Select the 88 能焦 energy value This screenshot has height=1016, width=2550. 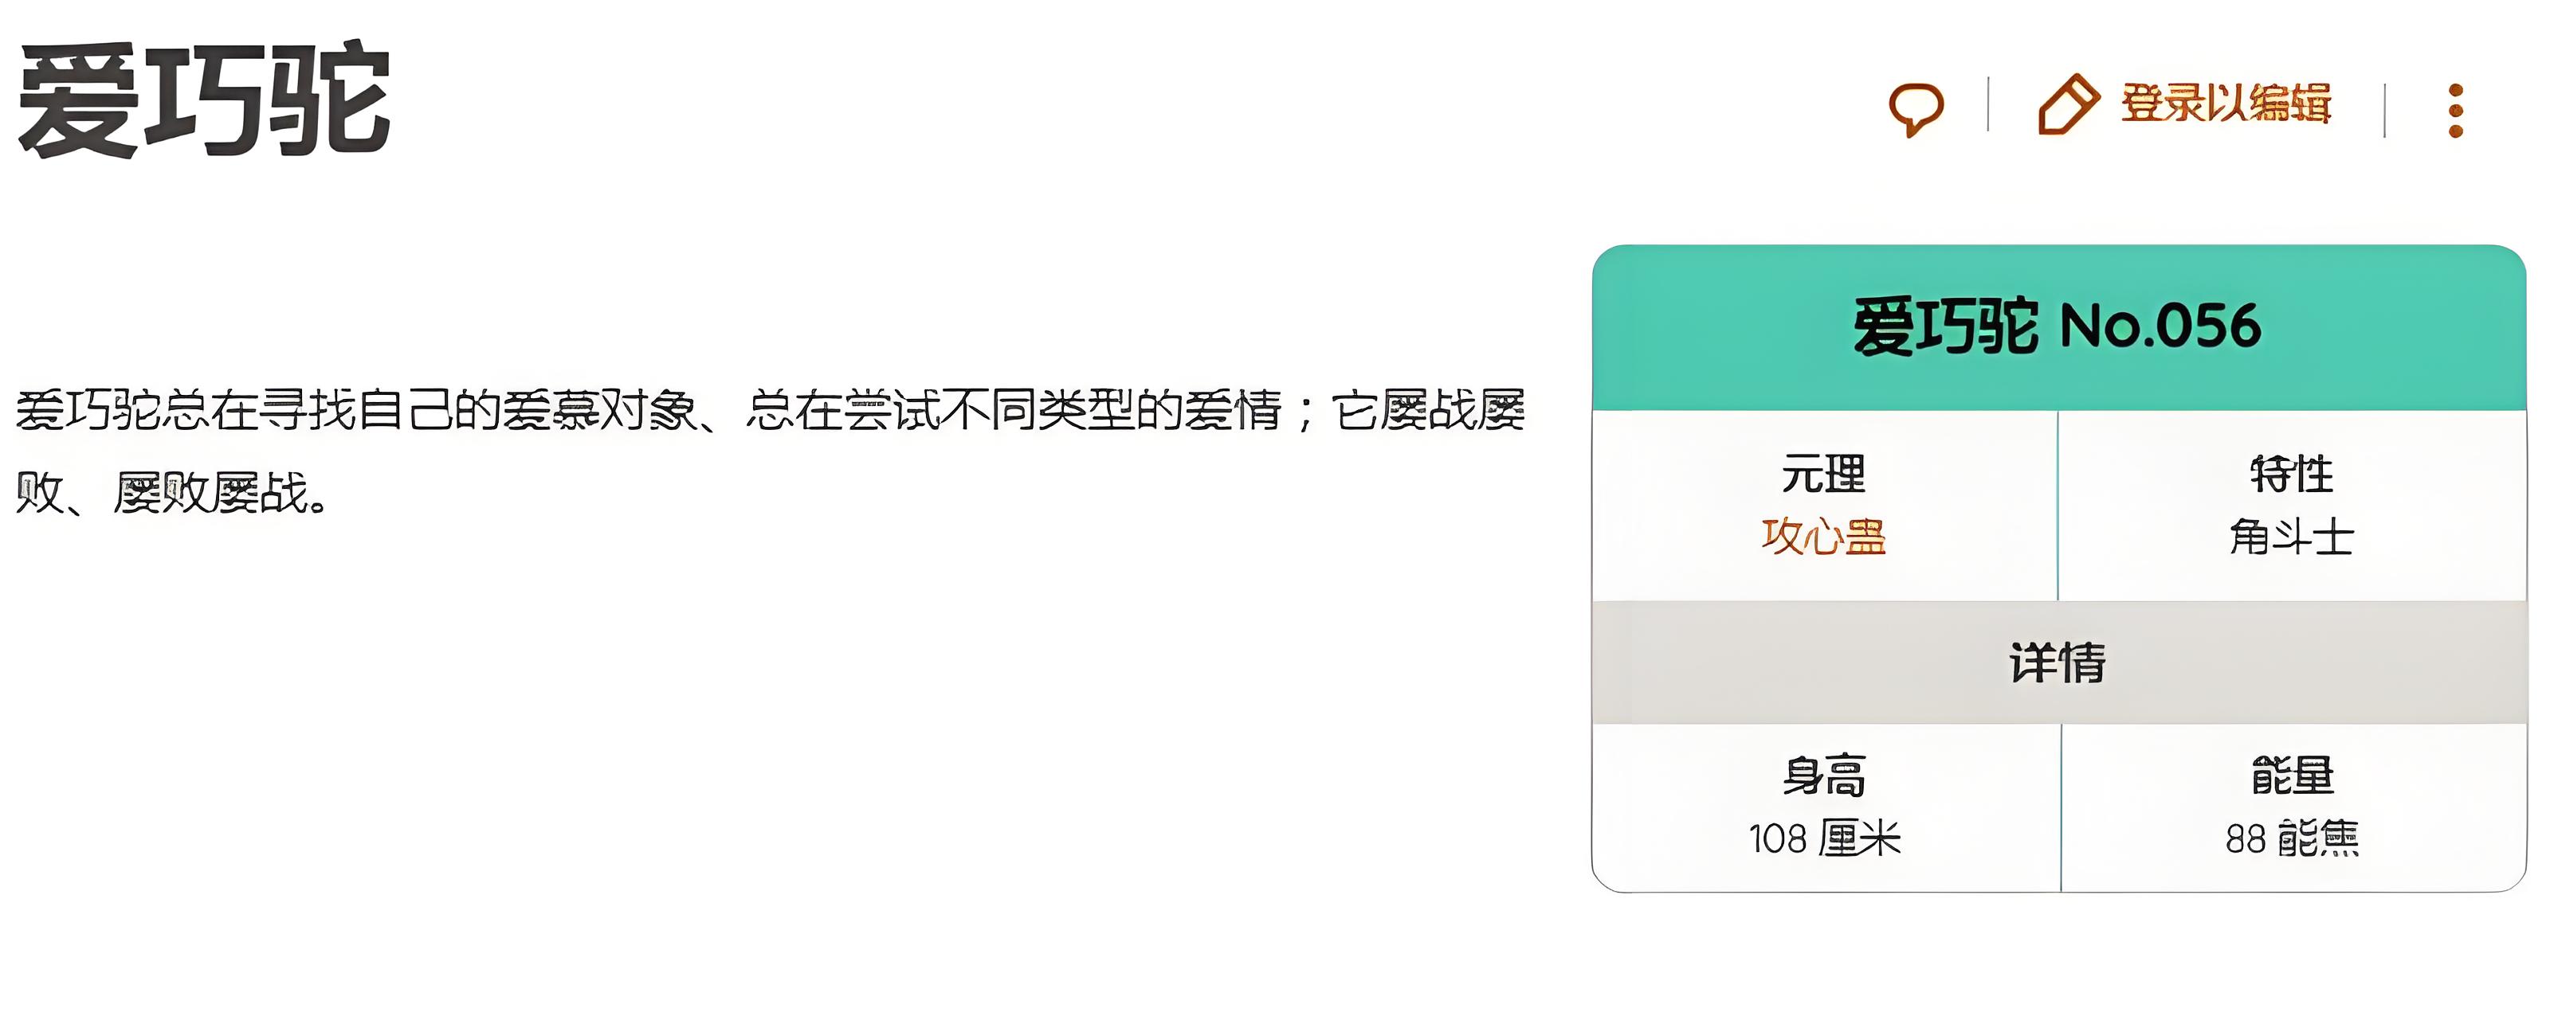pos(2292,839)
